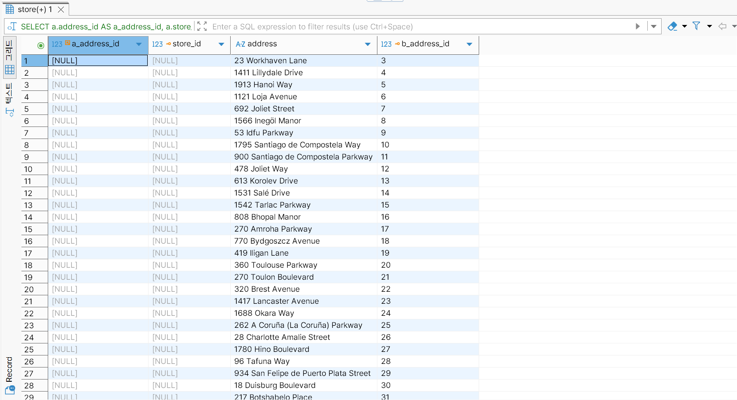
Task: Open store_id column filter dropdown
Action: (x=221, y=45)
